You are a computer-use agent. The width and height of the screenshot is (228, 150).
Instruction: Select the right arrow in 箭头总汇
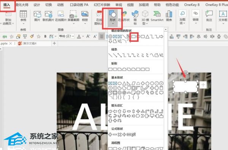(x=110, y=111)
